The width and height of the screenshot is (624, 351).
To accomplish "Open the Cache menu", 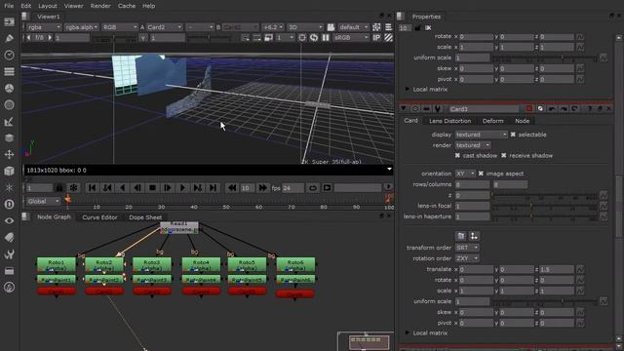I will pos(126,6).
